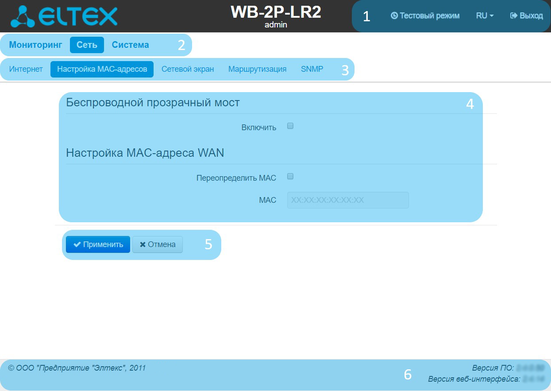
Task: Click the Беспроводной прозрачный мост heading
Action: (153, 103)
